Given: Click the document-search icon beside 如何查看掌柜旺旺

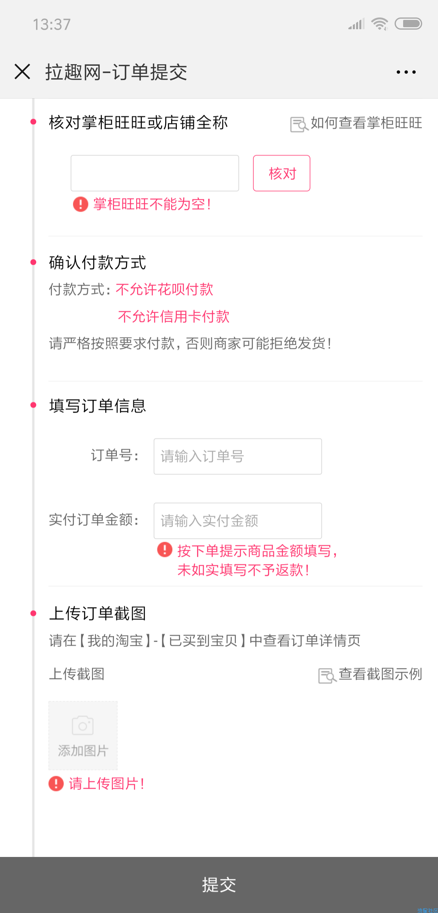Looking at the screenshot, I should click(299, 124).
